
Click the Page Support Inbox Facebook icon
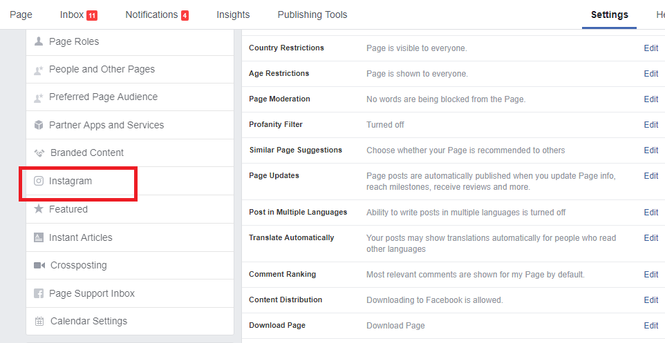click(x=39, y=293)
